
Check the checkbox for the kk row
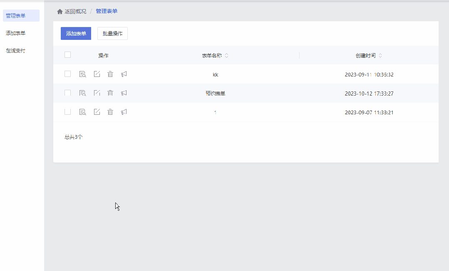coord(68,74)
